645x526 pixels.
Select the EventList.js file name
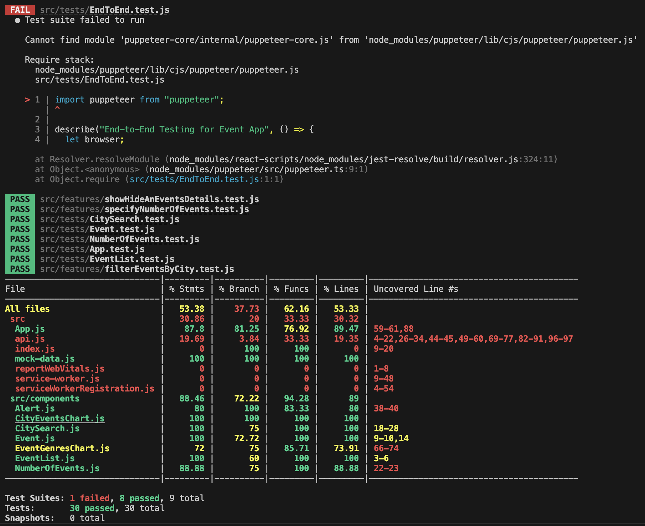point(45,458)
